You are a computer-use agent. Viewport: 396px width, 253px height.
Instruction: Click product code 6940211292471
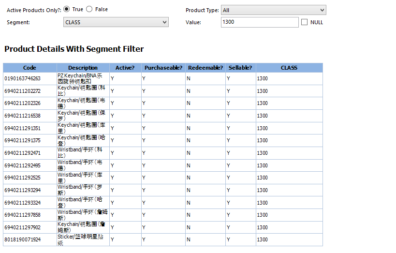[23, 153]
